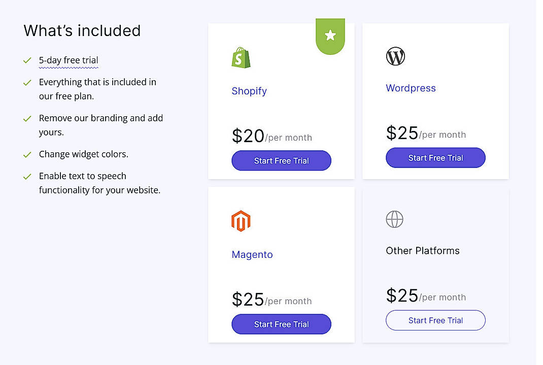Click the checkmark beside Everything in free plan
543x365 pixels.
27,82
